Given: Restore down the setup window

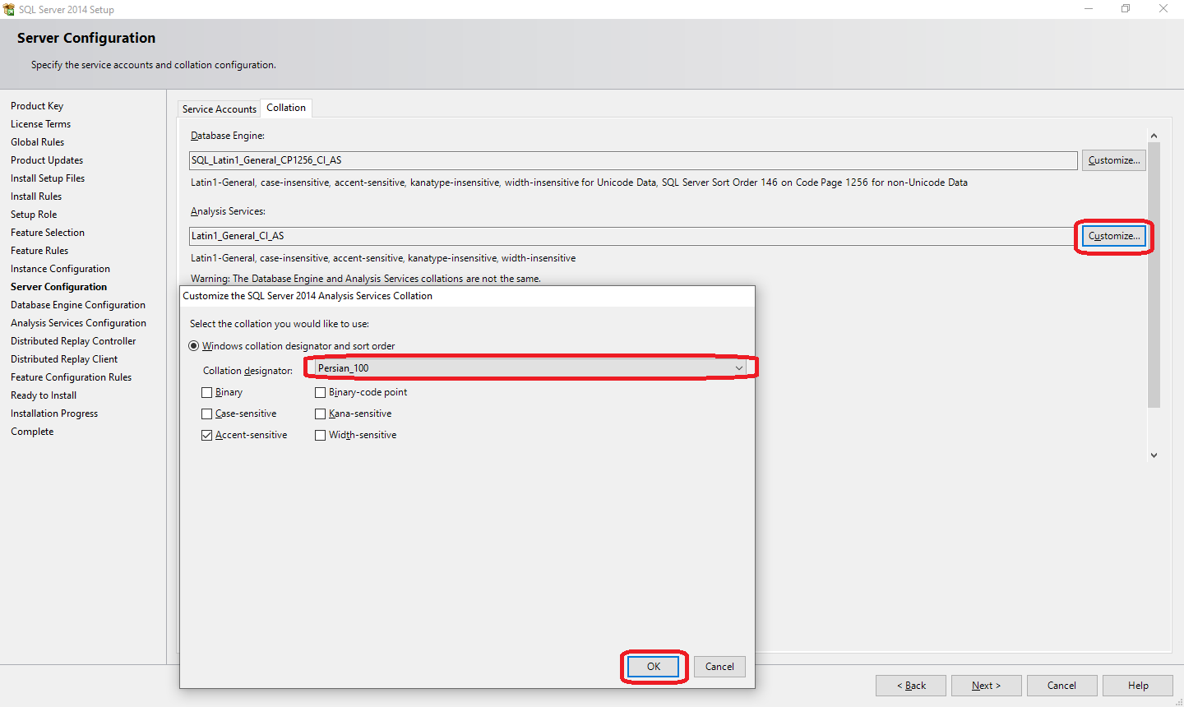Looking at the screenshot, I should [x=1126, y=9].
